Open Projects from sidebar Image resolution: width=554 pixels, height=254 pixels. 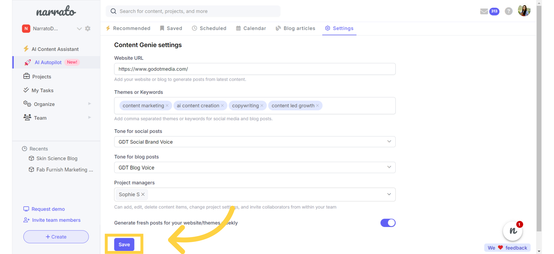click(42, 77)
